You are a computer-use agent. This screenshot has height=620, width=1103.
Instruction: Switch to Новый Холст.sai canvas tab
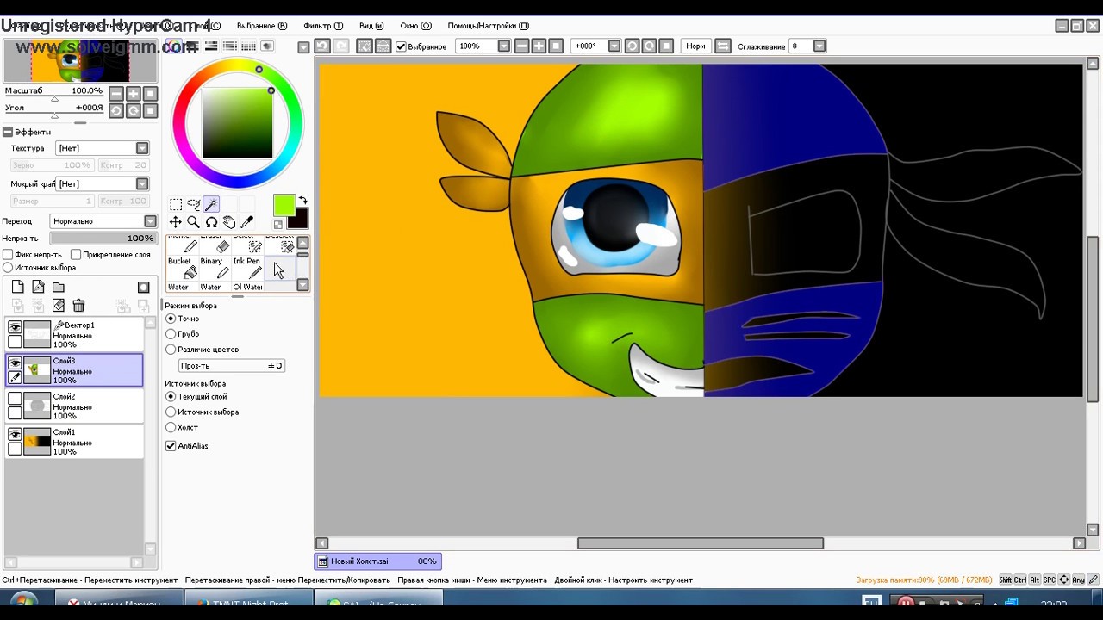(378, 561)
